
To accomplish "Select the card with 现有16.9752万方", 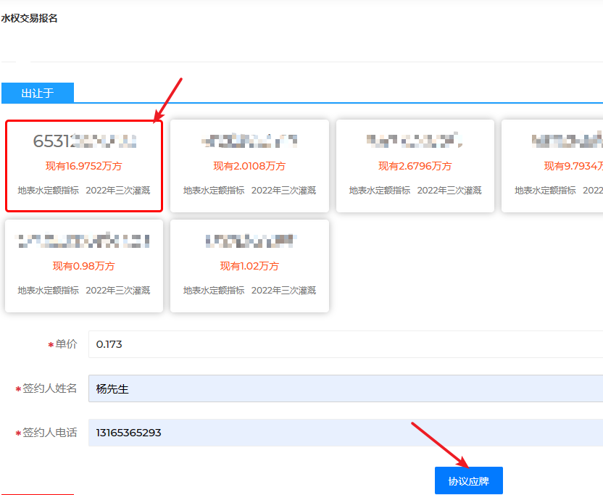I will tap(83, 166).
